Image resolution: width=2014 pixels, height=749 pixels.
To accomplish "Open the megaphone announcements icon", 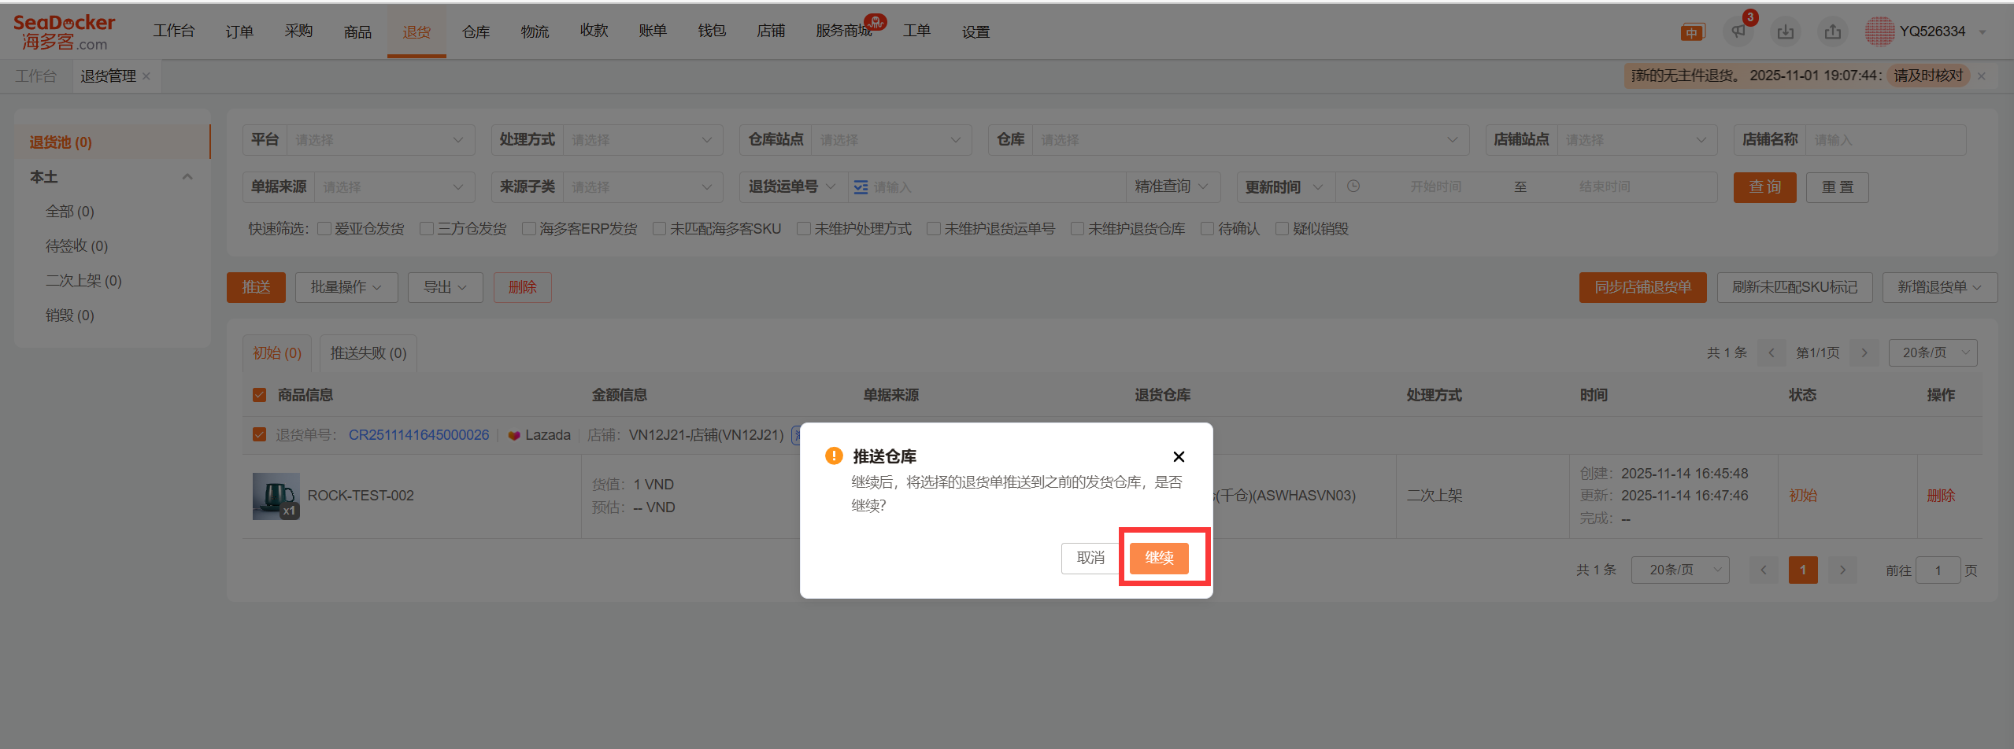I will click(x=1738, y=31).
